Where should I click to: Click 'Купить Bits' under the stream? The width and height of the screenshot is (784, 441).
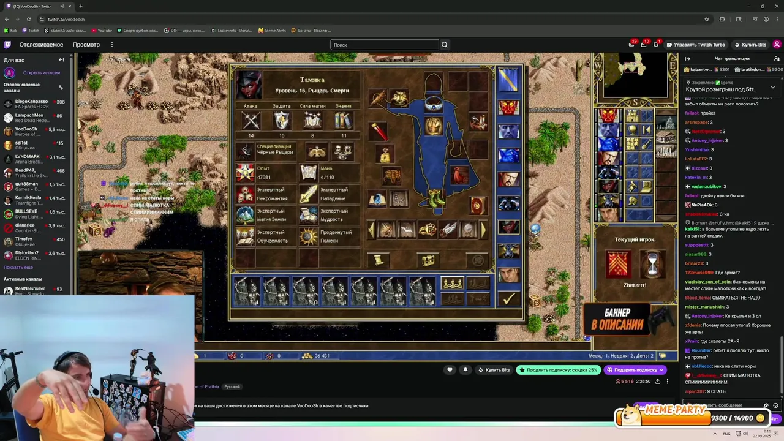click(x=494, y=370)
